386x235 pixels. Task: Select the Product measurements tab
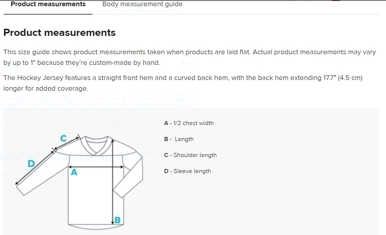point(47,4)
